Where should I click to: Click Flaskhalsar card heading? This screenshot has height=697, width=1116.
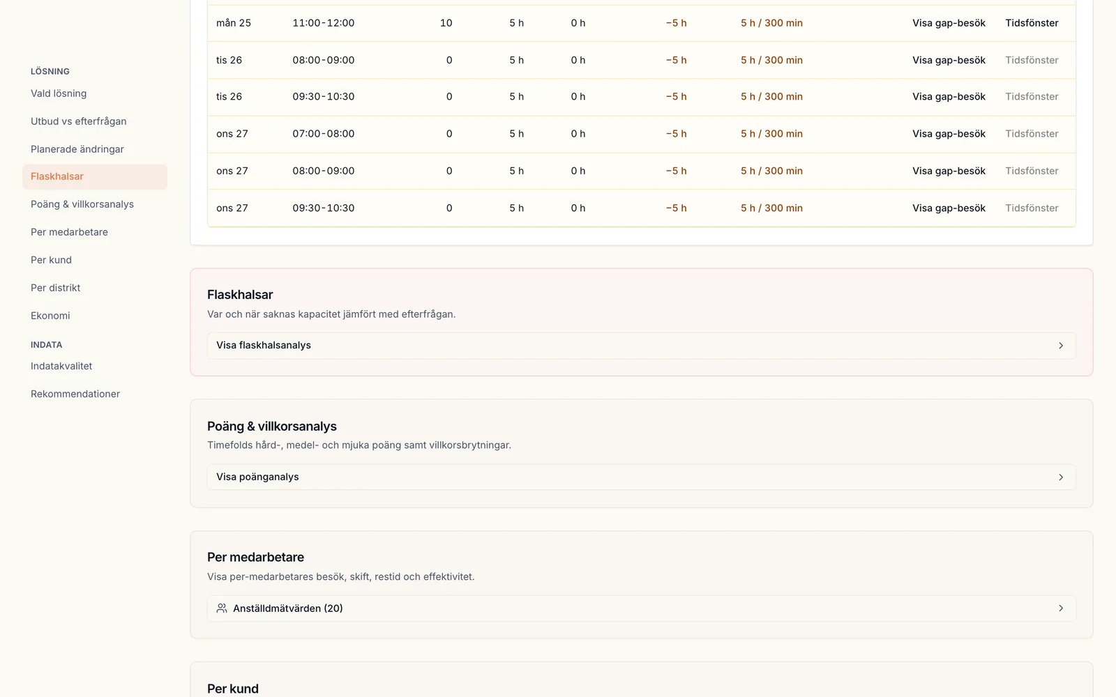pyautogui.click(x=240, y=295)
